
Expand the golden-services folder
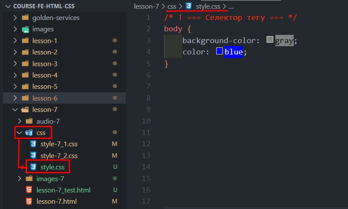click(15, 17)
